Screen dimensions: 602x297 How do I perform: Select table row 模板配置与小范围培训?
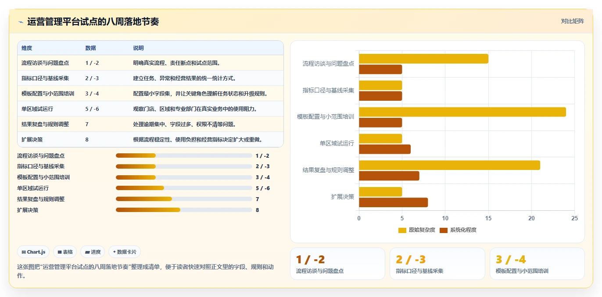[x=150, y=93]
